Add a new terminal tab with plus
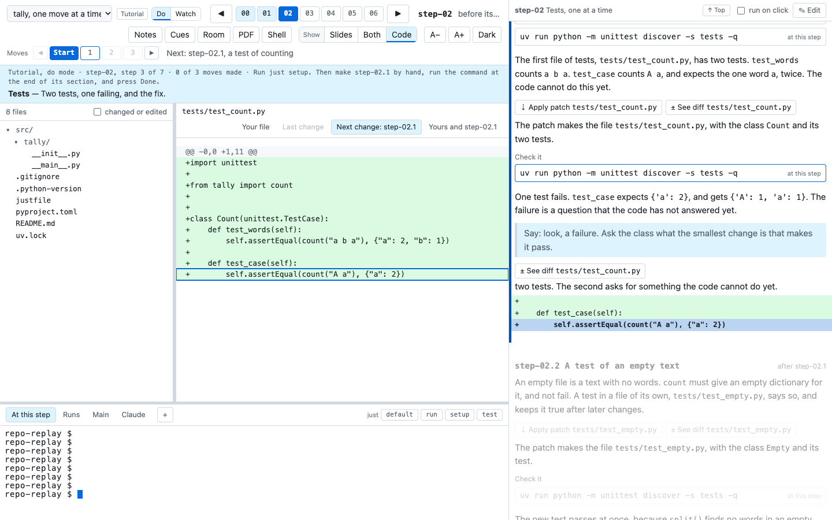 click(165, 415)
